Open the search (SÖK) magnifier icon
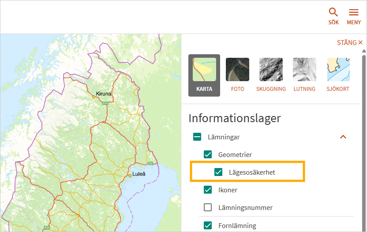The width and height of the screenshot is (367, 232). [333, 13]
